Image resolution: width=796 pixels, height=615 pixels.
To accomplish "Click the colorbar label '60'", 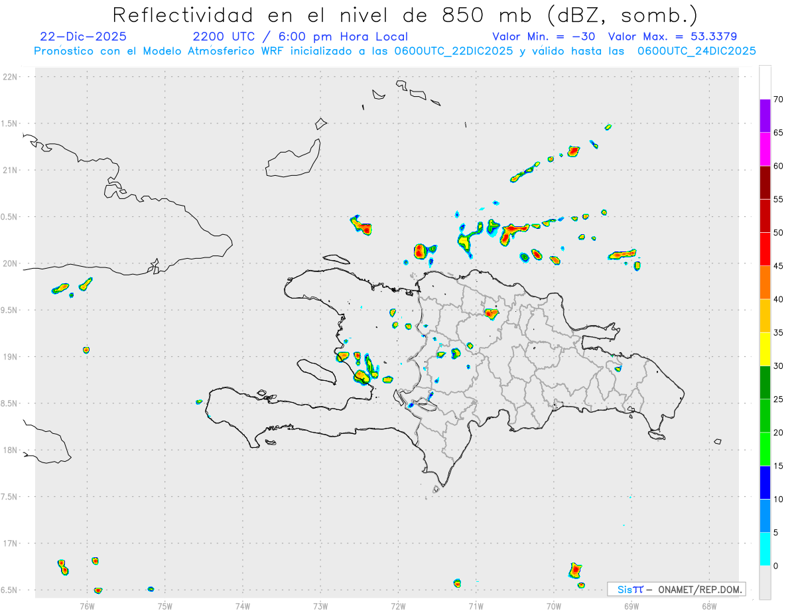I will point(779,166).
